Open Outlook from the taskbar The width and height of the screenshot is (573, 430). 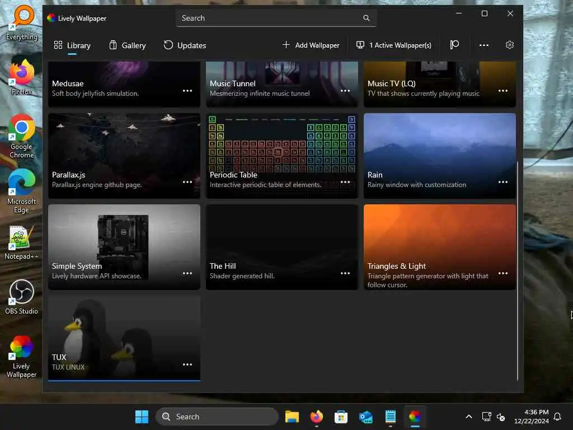pos(366,417)
